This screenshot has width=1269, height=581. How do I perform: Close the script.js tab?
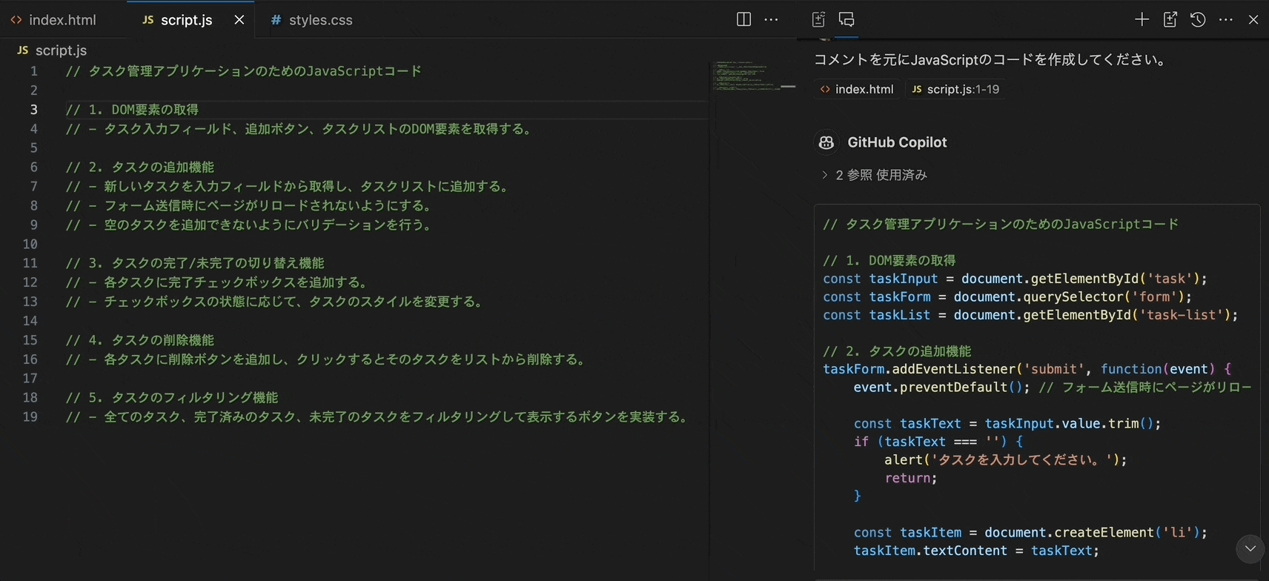coord(239,20)
